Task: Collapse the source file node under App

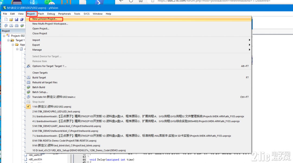Action: click(x=17, y=49)
